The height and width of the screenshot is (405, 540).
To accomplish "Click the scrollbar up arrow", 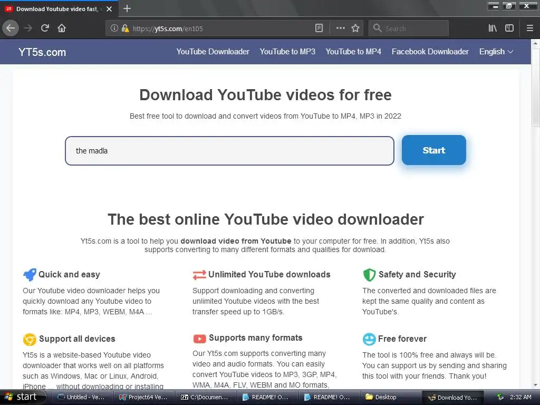I will click(x=536, y=44).
